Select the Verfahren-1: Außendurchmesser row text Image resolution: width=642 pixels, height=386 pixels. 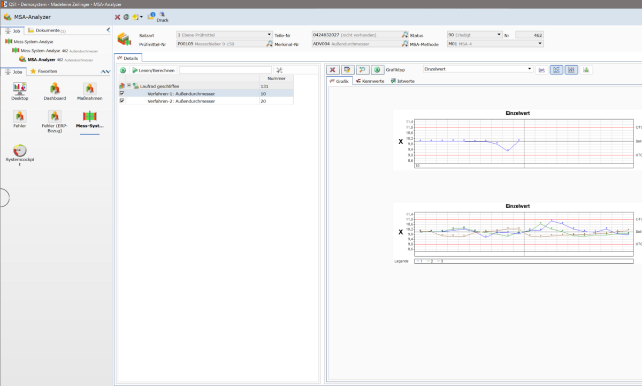point(181,93)
